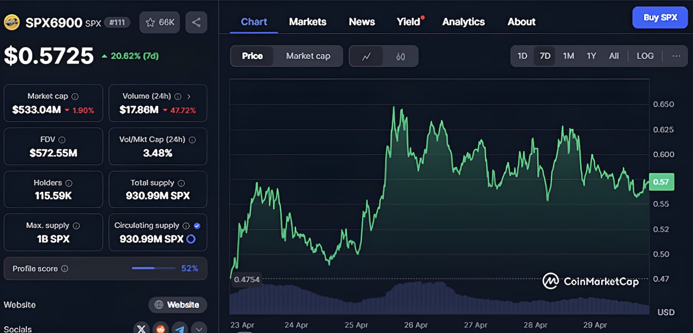The height and width of the screenshot is (333, 693).
Task: Show info icon for Max. supply
Action: coord(76,226)
